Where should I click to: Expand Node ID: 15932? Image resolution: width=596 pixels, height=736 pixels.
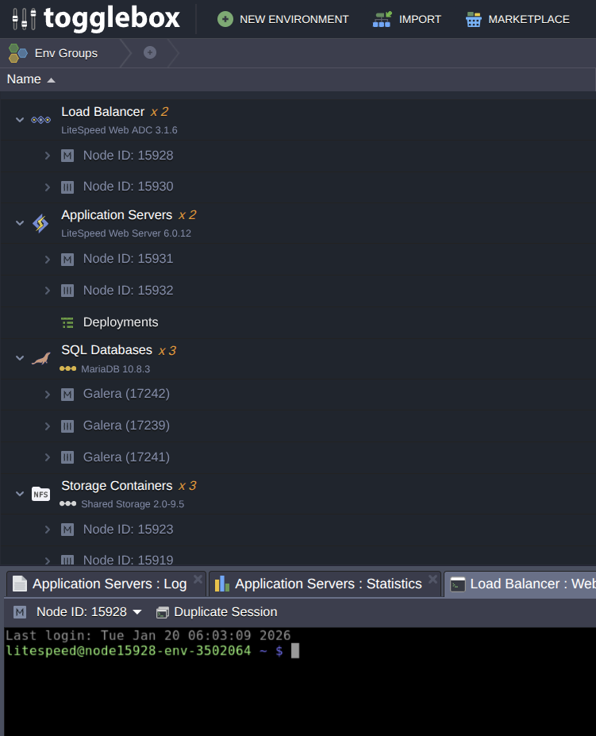point(48,291)
